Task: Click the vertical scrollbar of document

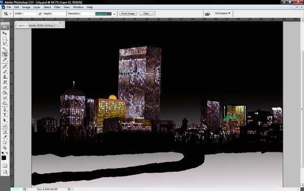Action: pyautogui.click(x=302, y=109)
